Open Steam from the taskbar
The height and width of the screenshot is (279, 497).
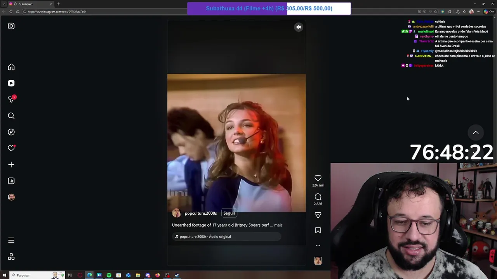177,275
